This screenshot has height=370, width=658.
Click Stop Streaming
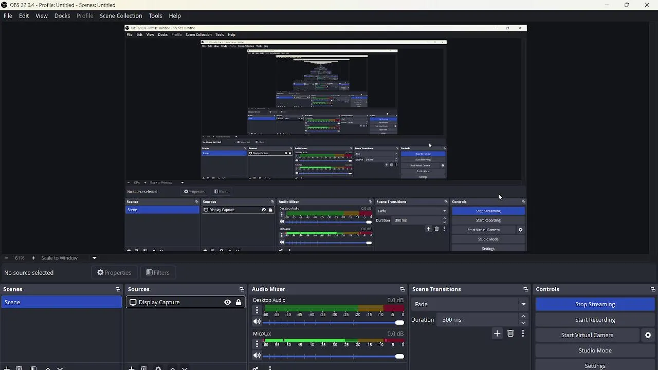[x=595, y=304]
